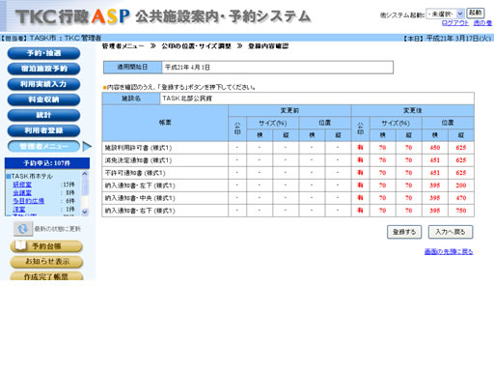Click the 登録する button
This screenshot has width=494, height=371.
(404, 232)
